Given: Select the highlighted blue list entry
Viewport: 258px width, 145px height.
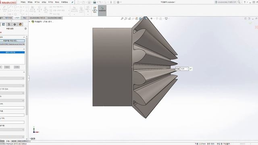Looking at the screenshot, I should tap(12, 52).
